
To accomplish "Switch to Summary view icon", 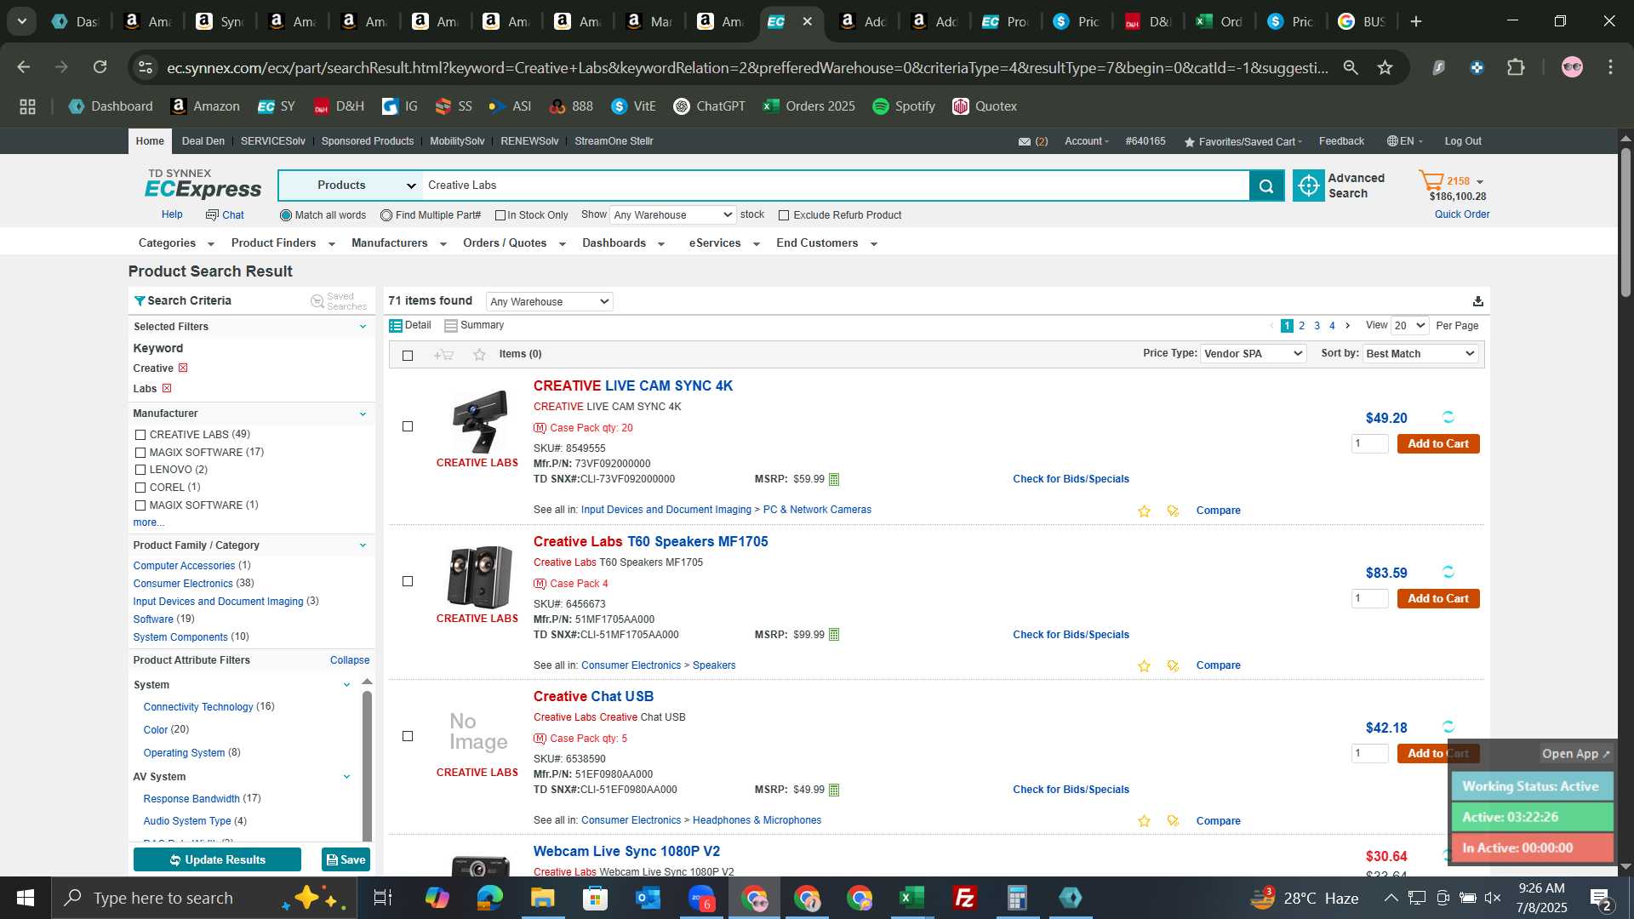I will [451, 326].
